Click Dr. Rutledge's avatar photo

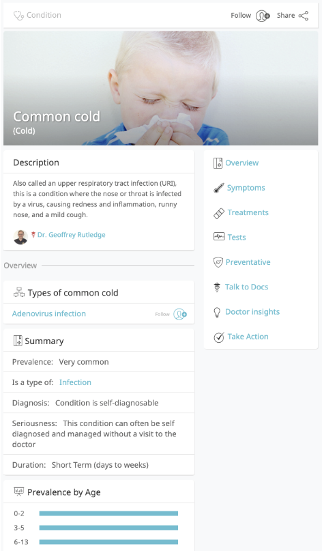tap(20, 237)
